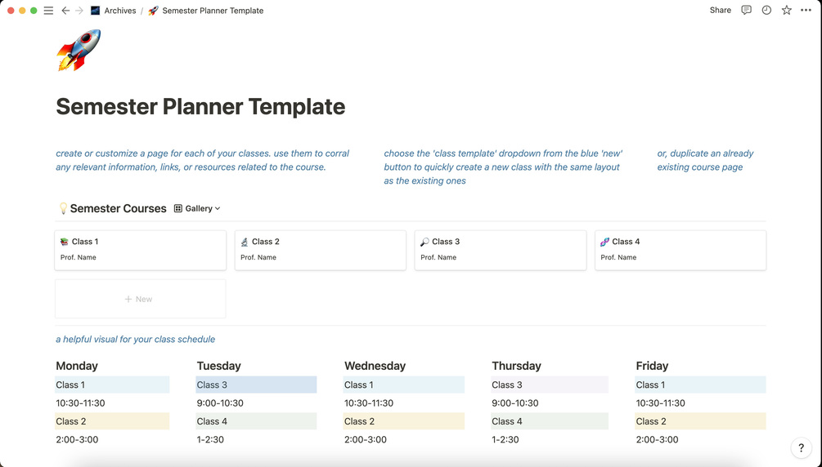Open the help question mark button

[x=801, y=447]
